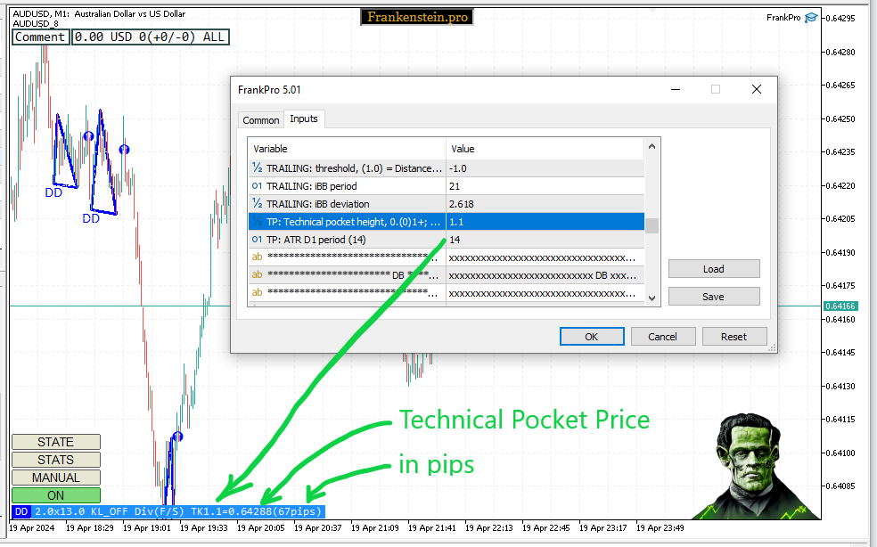Click the iBB period integer type icon
Viewport: 877px width, 547px height.
coord(258,186)
